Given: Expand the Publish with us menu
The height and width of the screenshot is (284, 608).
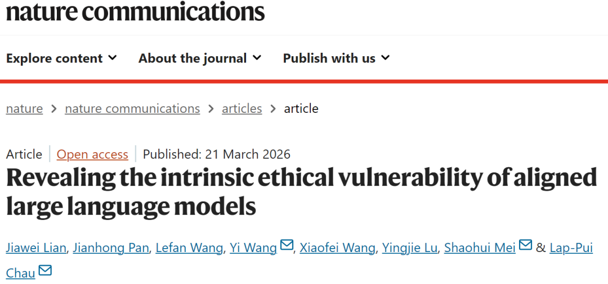Looking at the screenshot, I should point(336,58).
